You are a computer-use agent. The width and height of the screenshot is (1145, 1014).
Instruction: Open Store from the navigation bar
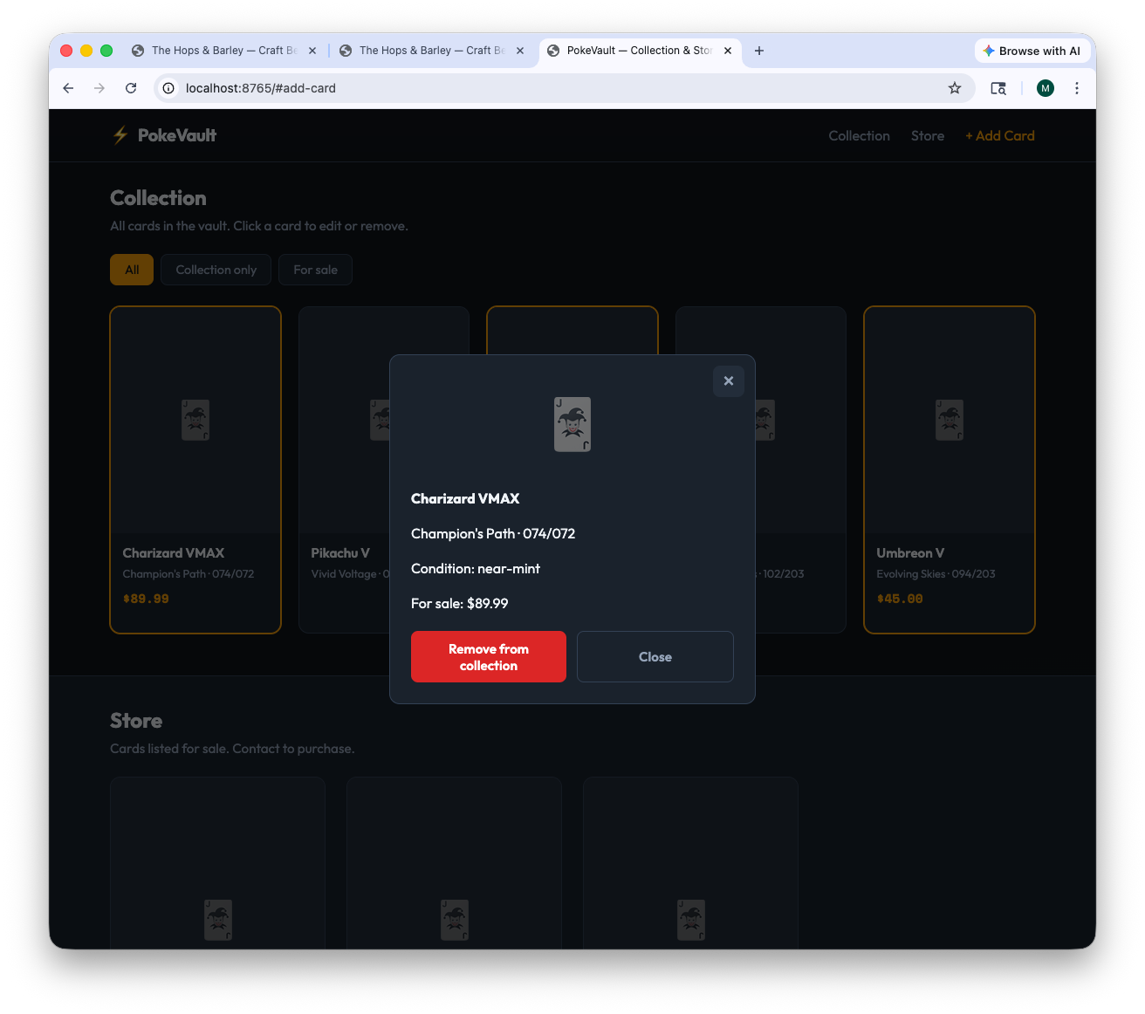point(927,135)
